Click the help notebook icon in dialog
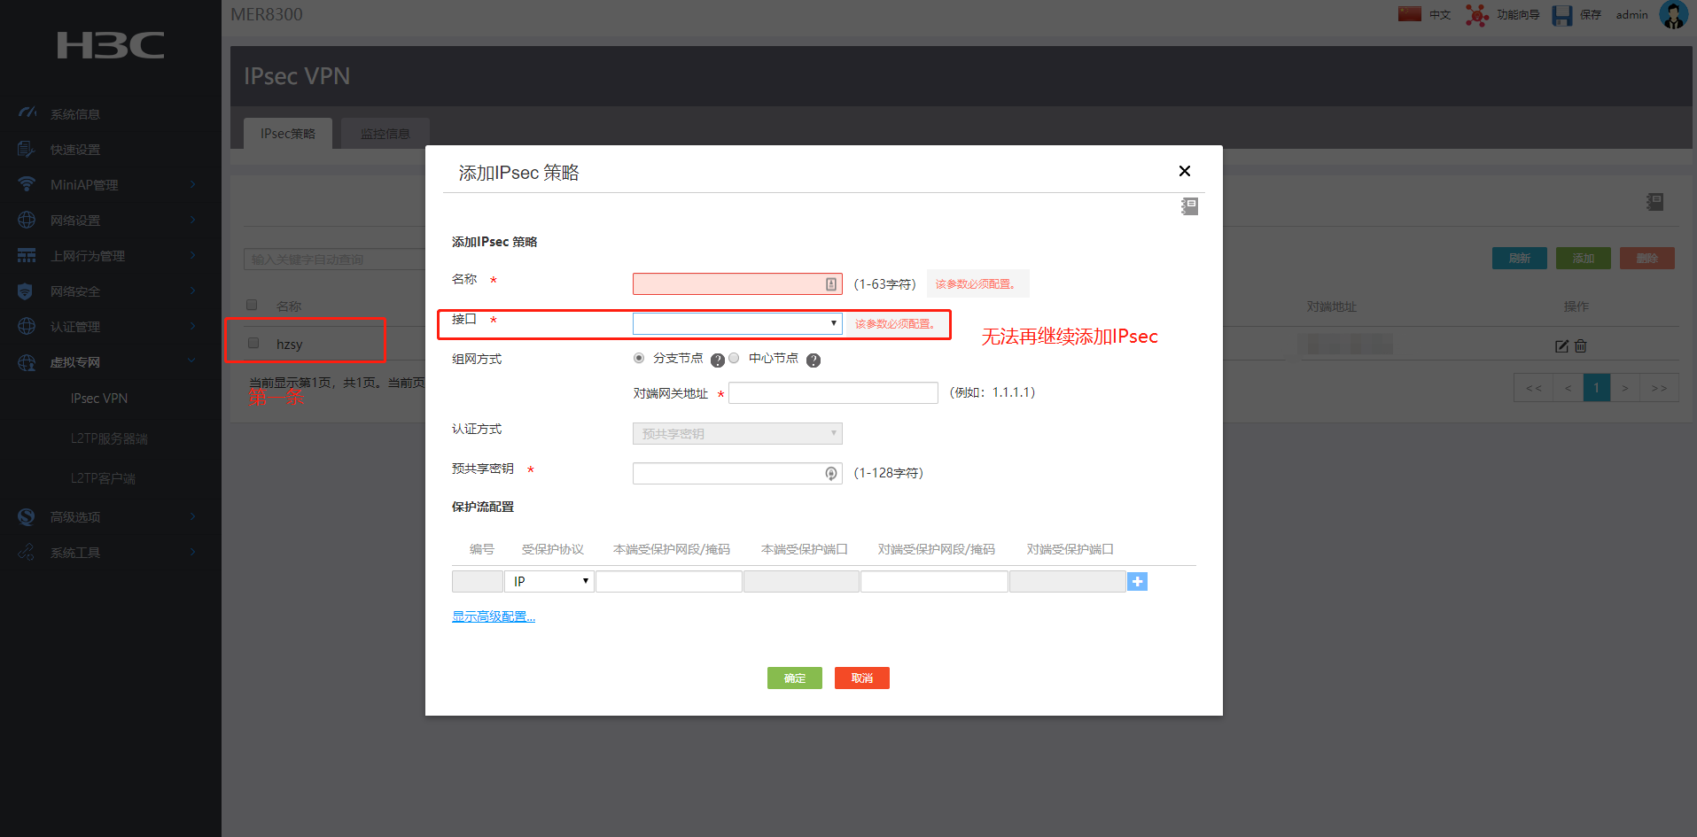Screen dimensions: 1697x837 [x=1189, y=206]
